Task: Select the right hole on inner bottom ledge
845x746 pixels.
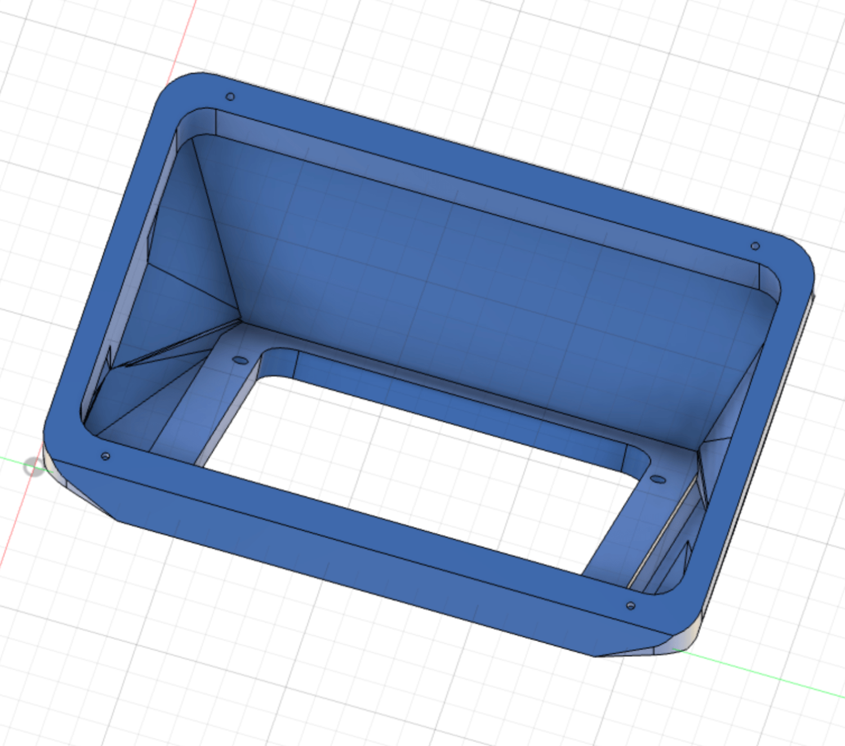Action: (658, 480)
